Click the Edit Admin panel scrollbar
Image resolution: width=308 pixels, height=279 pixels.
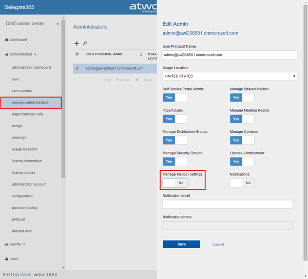tap(305, 132)
